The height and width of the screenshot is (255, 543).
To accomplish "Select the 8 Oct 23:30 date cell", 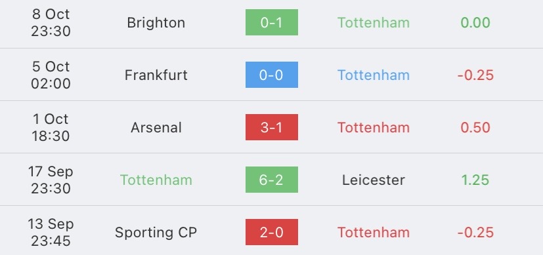I will click(x=51, y=22).
